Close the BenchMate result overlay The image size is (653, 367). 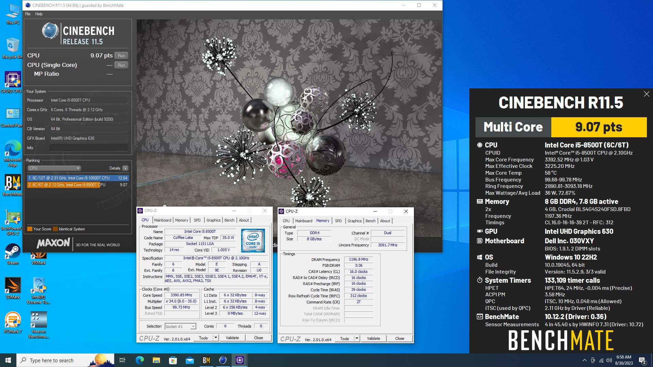coord(647,94)
